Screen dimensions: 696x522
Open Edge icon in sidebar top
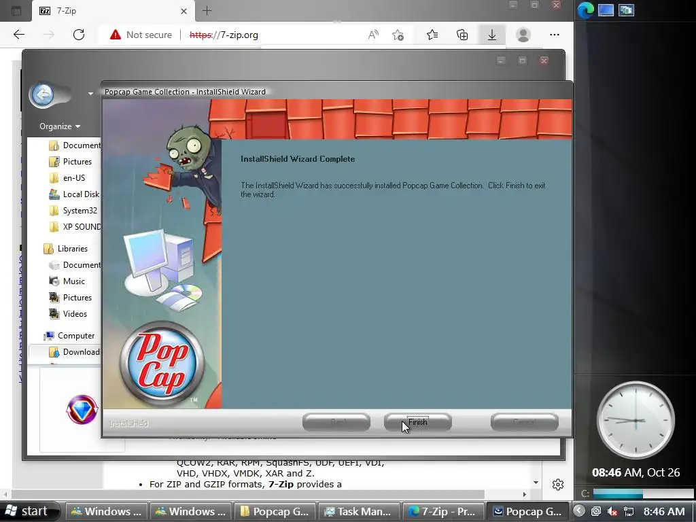click(x=585, y=10)
